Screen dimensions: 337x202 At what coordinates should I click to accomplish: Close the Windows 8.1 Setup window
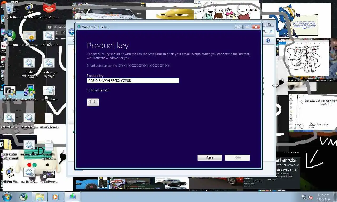pyautogui.click(x=256, y=27)
